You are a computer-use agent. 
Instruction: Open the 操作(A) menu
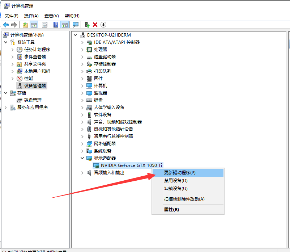[x=31, y=16]
